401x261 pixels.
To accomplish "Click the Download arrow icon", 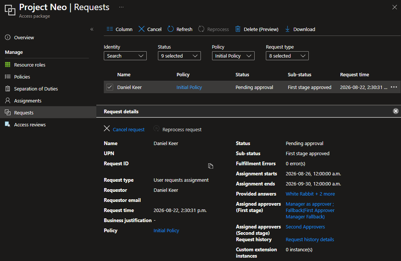I will (287, 29).
